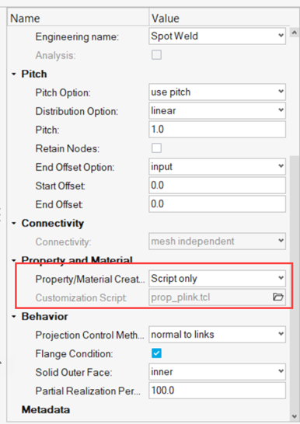
Task: Click the Start Offset input field
Action: [x=217, y=186]
